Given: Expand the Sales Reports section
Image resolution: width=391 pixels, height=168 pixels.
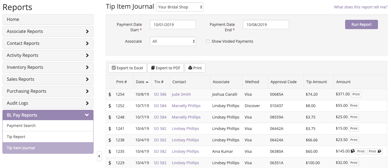Looking at the screenshot, I should coord(48,79).
